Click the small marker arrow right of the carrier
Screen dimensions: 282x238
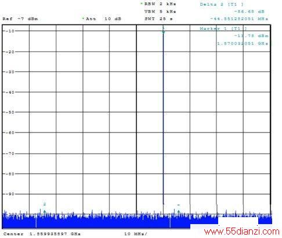(179, 212)
